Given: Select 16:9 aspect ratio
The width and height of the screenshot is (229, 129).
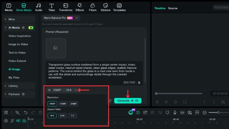Looking at the screenshot, I should tap(52, 116).
